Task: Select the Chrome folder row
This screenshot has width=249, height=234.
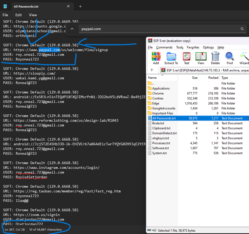Action: coord(198,93)
